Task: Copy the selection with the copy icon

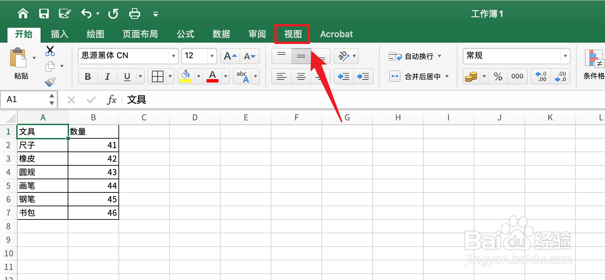Action: coord(50,66)
